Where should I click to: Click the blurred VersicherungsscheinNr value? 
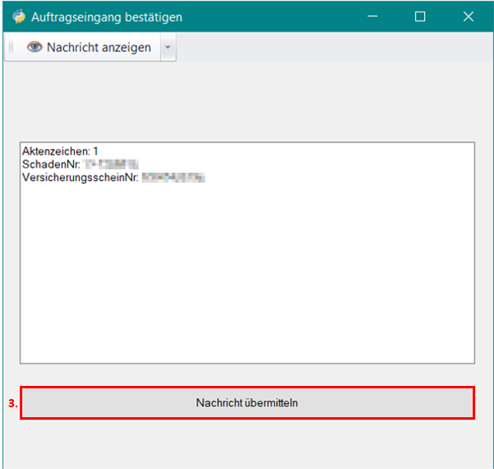[173, 177]
